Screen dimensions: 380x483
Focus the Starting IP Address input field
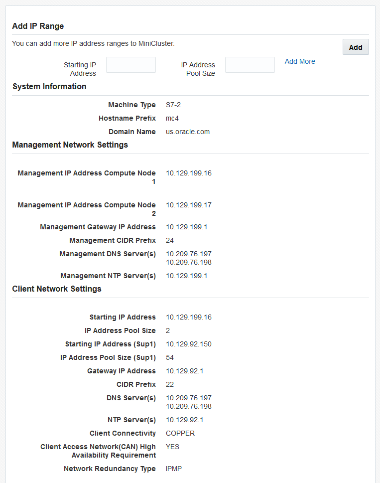[x=131, y=65]
